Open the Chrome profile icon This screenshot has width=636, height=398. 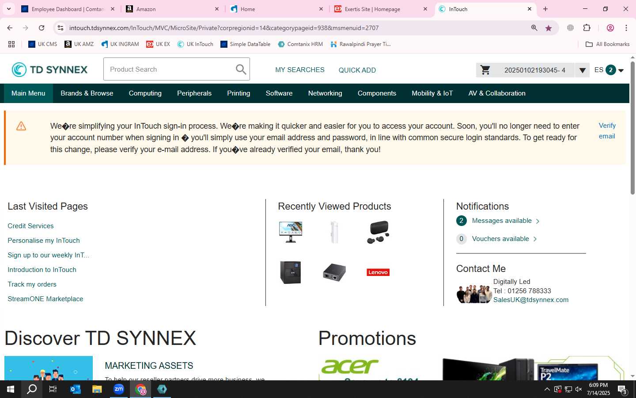(610, 28)
